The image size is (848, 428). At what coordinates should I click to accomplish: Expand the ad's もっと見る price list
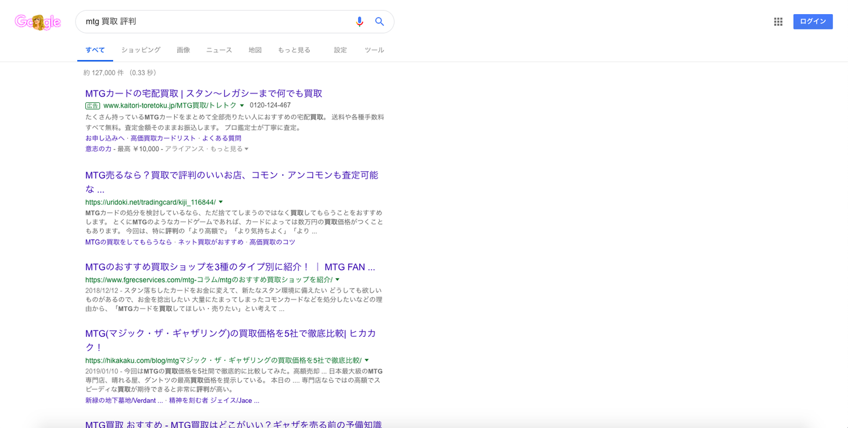tap(229, 149)
